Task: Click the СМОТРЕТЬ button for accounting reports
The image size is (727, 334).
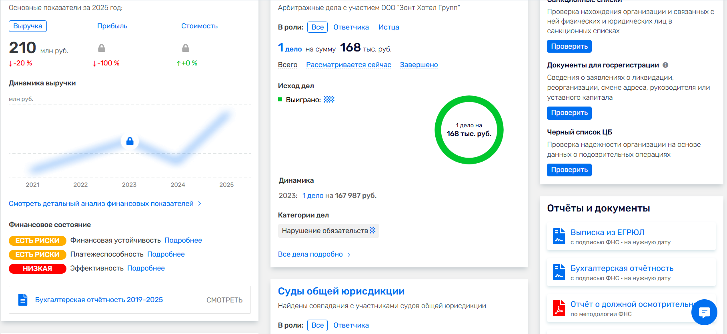Action: (224, 300)
